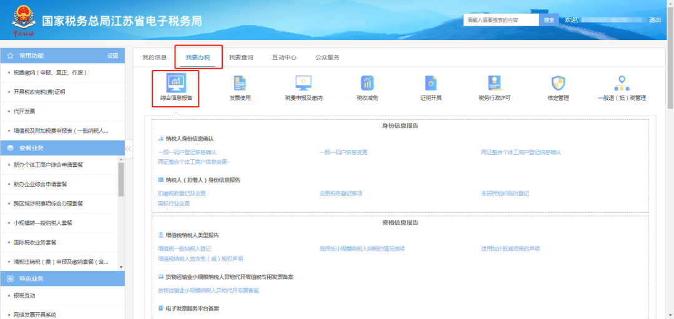674x319 pixels.
Task: Open the 税收减免 icon
Action: pyautogui.click(x=367, y=82)
